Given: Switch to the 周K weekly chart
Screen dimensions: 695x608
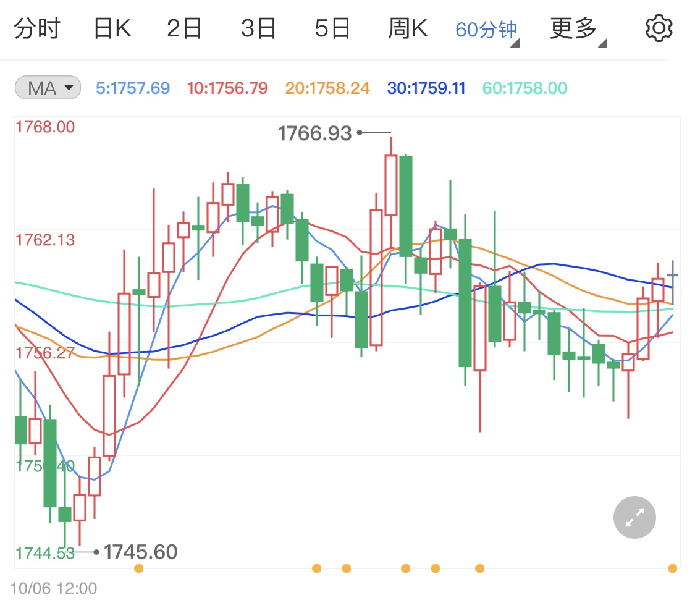Looking at the screenshot, I should tap(407, 27).
